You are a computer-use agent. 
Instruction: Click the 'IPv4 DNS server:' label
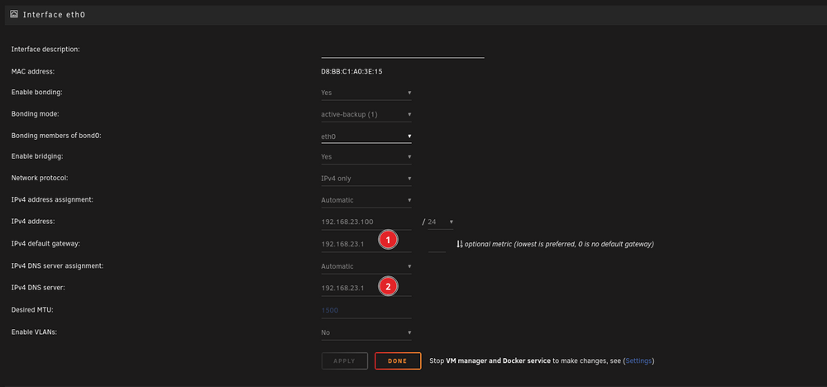(x=38, y=288)
